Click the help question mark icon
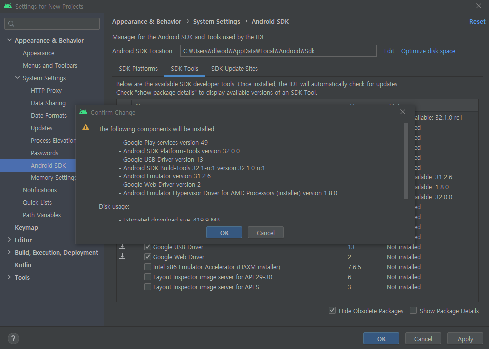The image size is (489, 349). pos(13,338)
